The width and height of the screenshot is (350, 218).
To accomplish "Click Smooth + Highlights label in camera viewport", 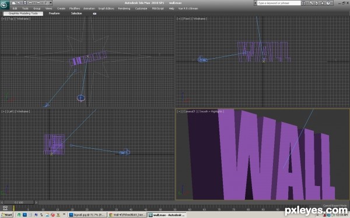I will click(x=211, y=111).
